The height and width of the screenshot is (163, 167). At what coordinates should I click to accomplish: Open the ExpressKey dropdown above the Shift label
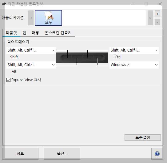31,50
